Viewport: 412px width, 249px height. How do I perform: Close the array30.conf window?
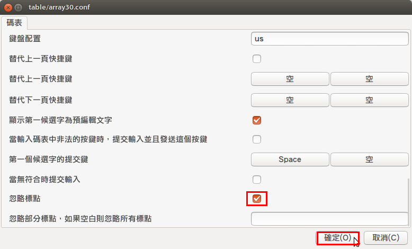tap(8, 7)
